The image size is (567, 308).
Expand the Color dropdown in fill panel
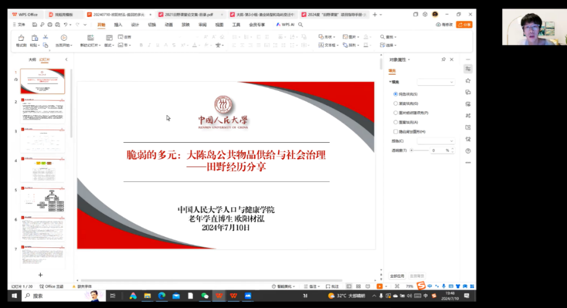click(436, 141)
